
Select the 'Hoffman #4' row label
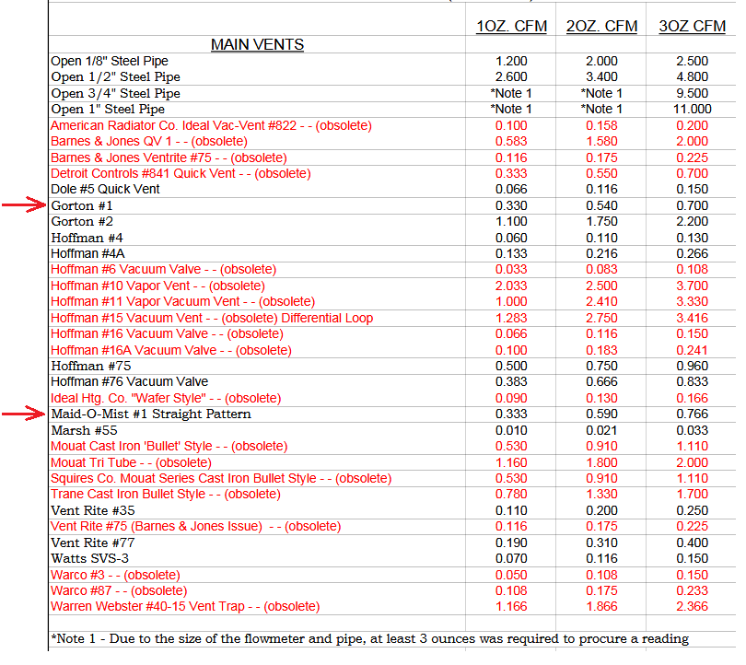click(x=87, y=238)
